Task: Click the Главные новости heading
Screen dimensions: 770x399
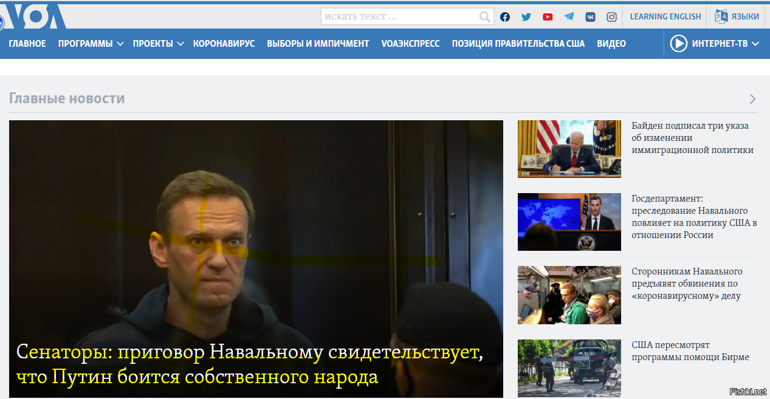Action: pyautogui.click(x=67, y=98)
